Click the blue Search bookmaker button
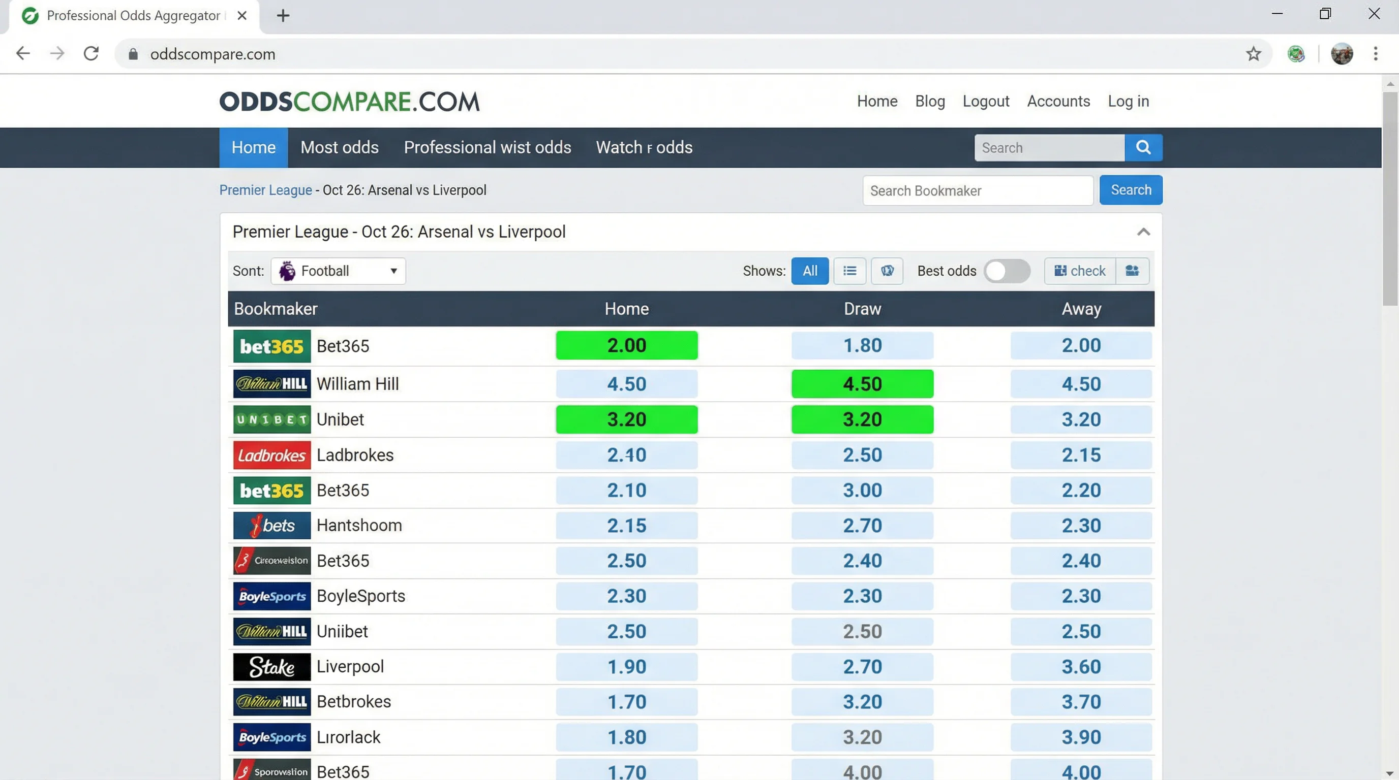This screenshot has width=1399, height=780. [x=1131, y=190]
